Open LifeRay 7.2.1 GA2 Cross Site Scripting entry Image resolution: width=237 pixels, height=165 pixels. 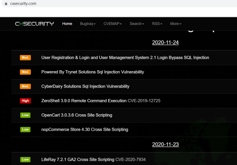click(x=78, y=159)
